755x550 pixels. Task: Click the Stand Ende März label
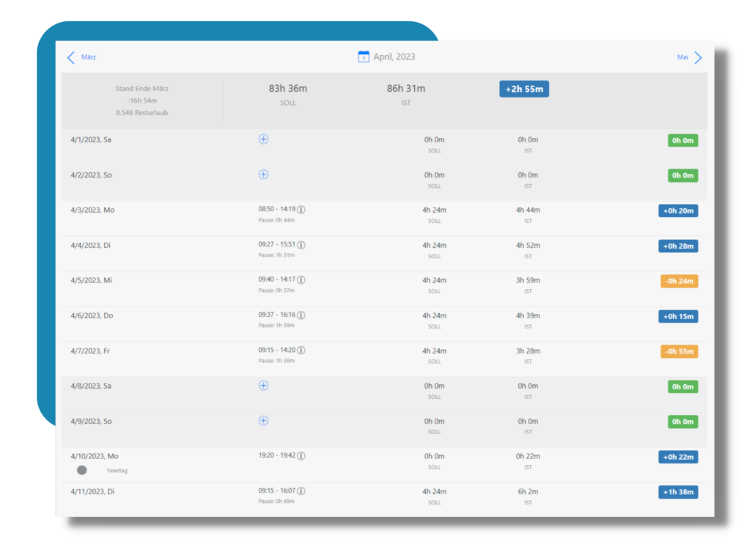142,89
